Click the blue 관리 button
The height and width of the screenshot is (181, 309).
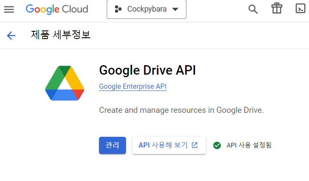tap(113, 145)
